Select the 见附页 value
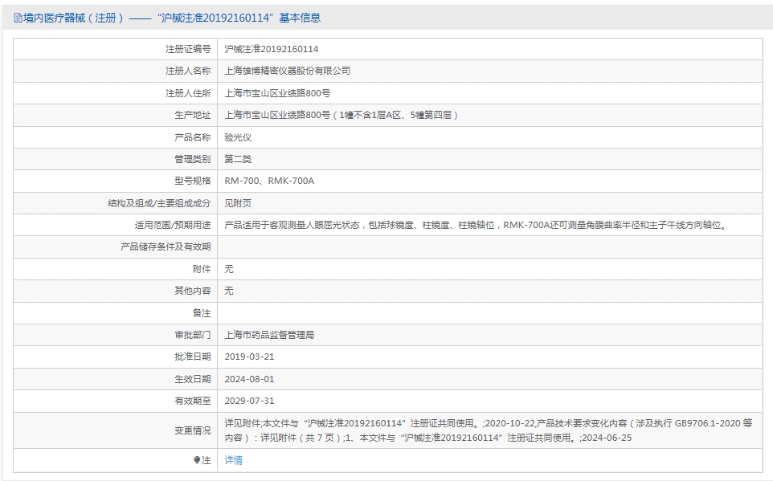773x481 pixels. click(238, 203)
